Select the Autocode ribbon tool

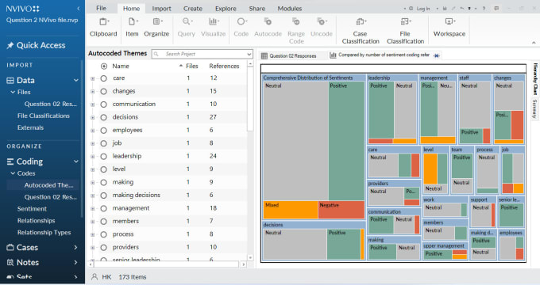(x=268, y=28)
